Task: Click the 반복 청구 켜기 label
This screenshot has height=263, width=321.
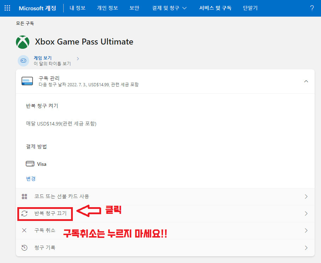Action: [x=42, y=106]
